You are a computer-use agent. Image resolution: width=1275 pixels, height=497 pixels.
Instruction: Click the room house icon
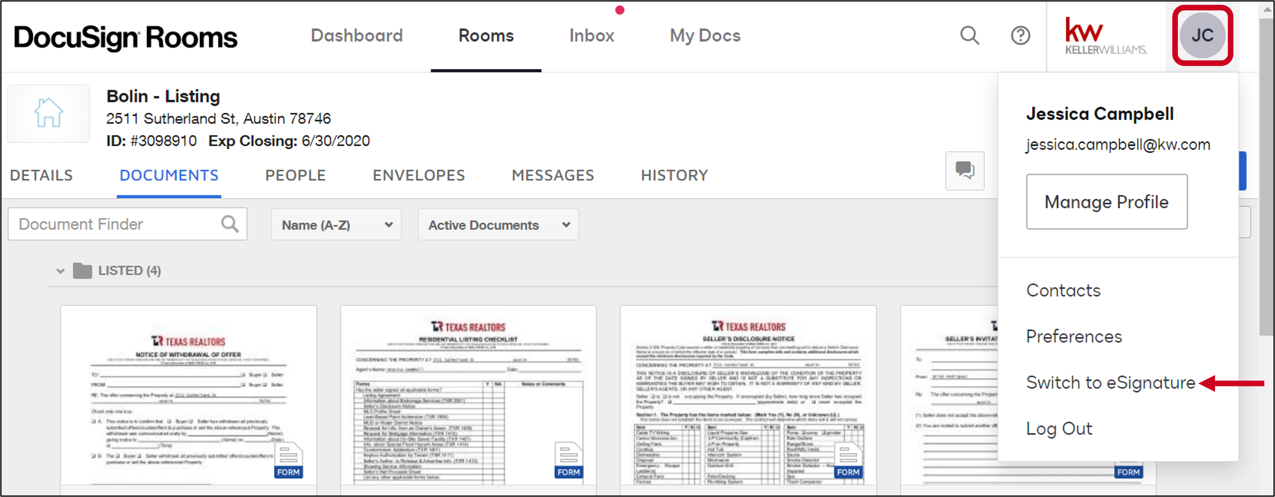(x=48, y=114)
